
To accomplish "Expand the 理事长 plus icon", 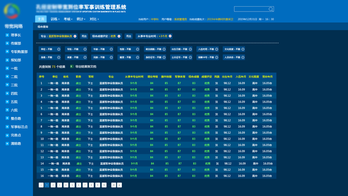I will (x=7, y=35).
